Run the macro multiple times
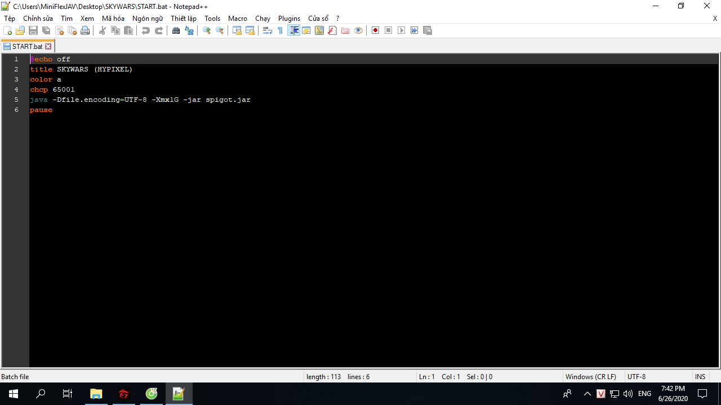The height and width of the screenshot is (405, 721). pos(414,30)
